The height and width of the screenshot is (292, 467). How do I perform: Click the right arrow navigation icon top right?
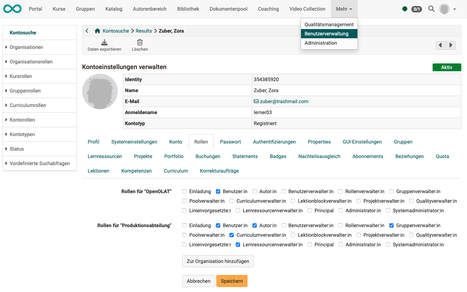click(450, 45)
